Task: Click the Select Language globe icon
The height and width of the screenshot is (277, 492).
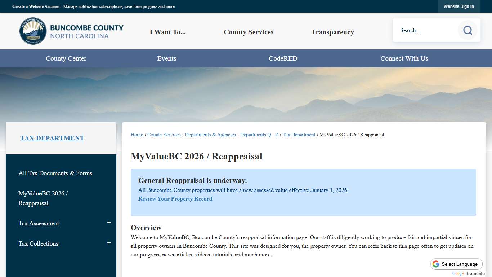Action: (436, 264)
